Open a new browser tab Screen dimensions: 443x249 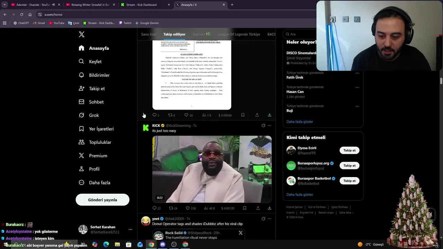tap(232, 5)
